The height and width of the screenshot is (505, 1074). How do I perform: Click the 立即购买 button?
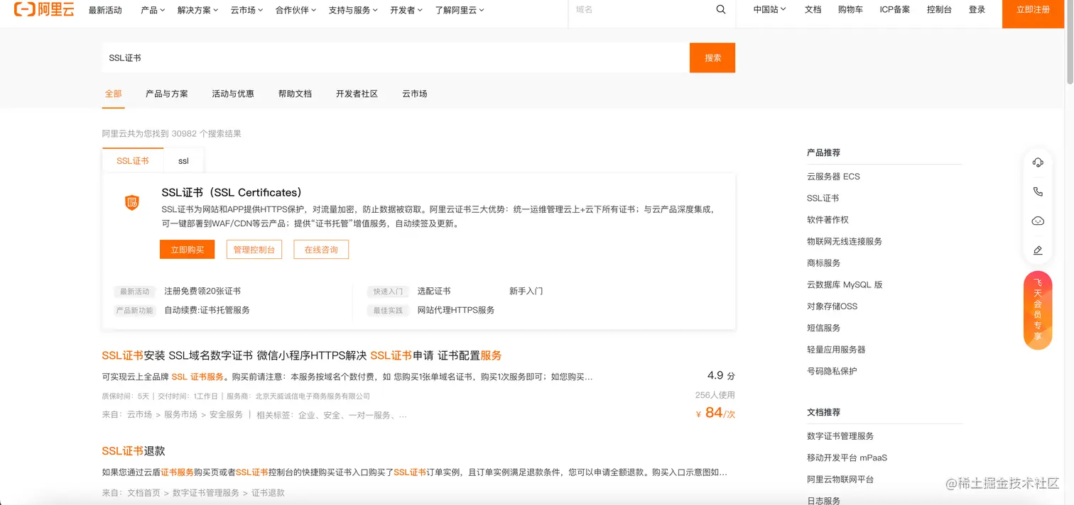click(x=188, y=250)
